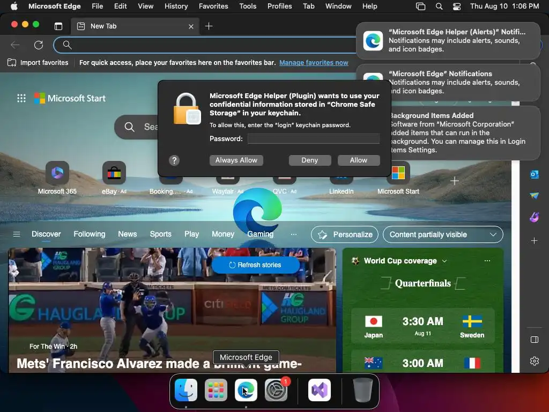Open Outlook in Edge sidebar

pyautogui.click(x=535, y=174)
